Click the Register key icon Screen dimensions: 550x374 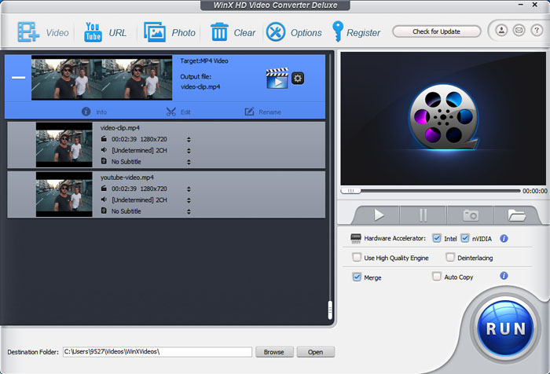(x=338, y=31)
